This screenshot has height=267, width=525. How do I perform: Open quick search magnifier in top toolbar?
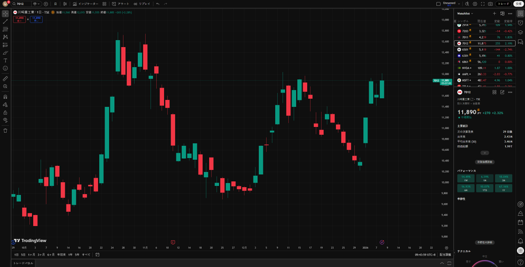click(x=467, y=3)
